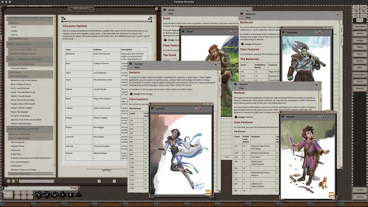Select the pointer arrow icon in the top-right toolbar
The image size is (368, 207).
click(x=359, y=20)
